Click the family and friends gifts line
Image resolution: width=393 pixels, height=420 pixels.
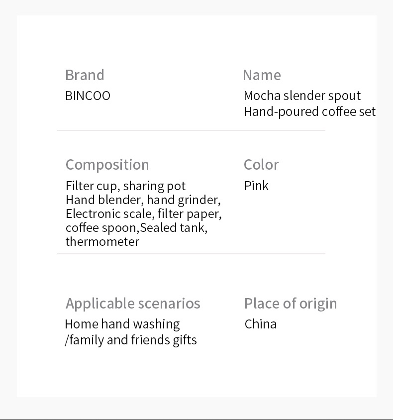pyautogui.click(x=131, y=340)
